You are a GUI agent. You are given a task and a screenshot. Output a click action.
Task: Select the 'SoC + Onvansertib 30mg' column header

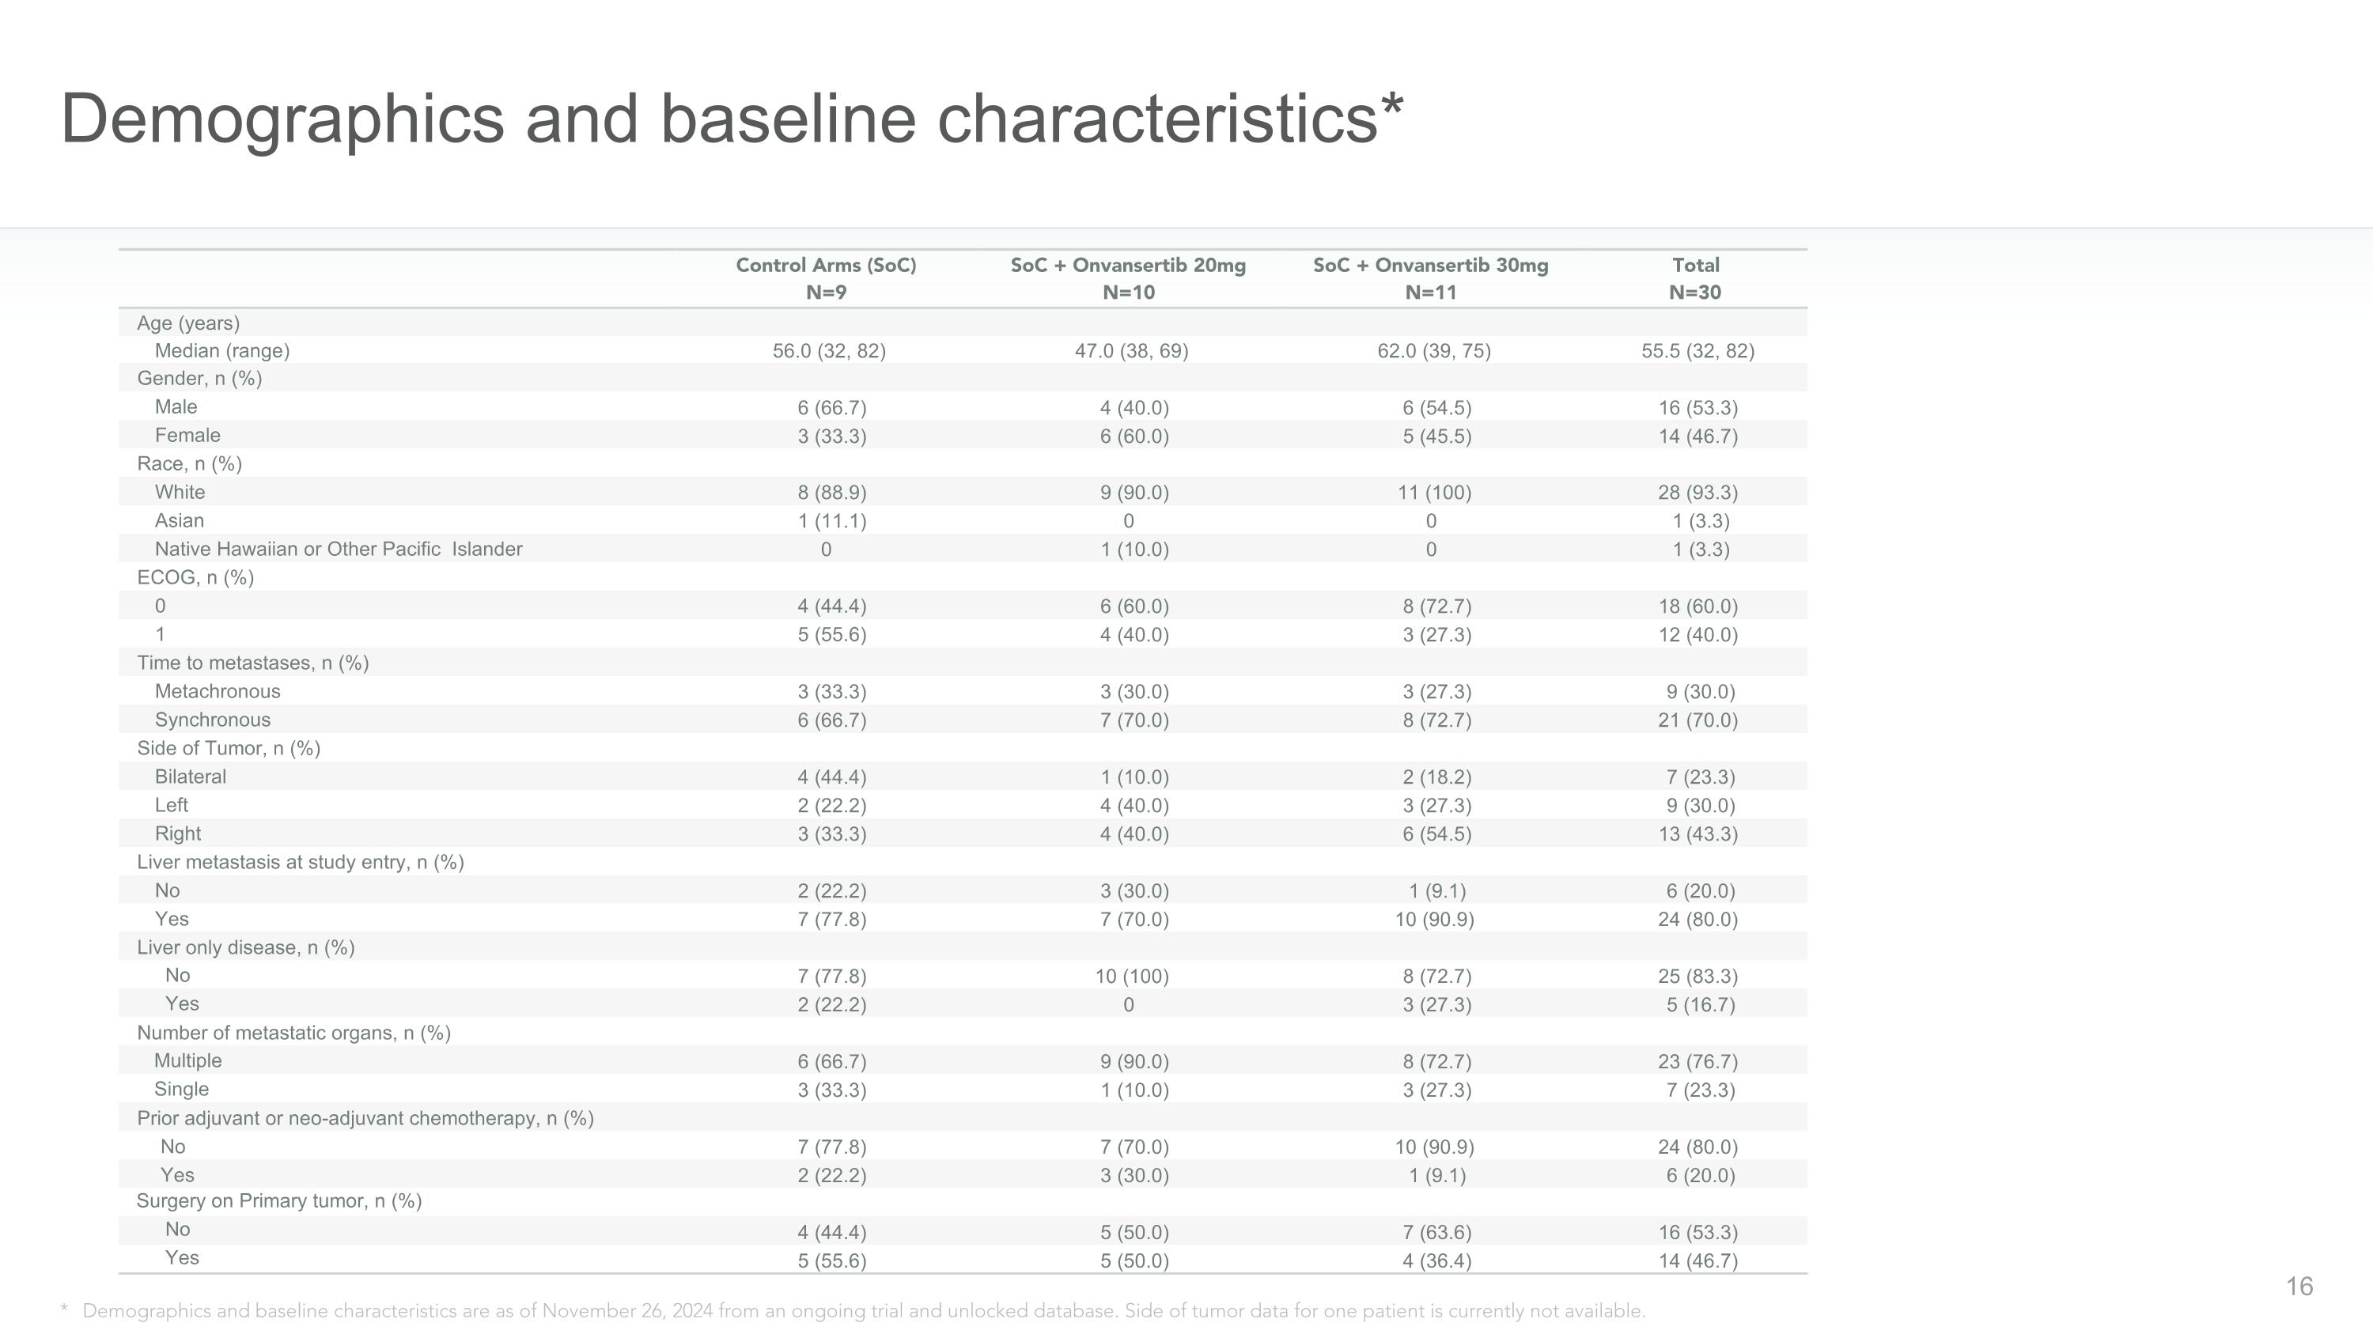coord(1431,278)
